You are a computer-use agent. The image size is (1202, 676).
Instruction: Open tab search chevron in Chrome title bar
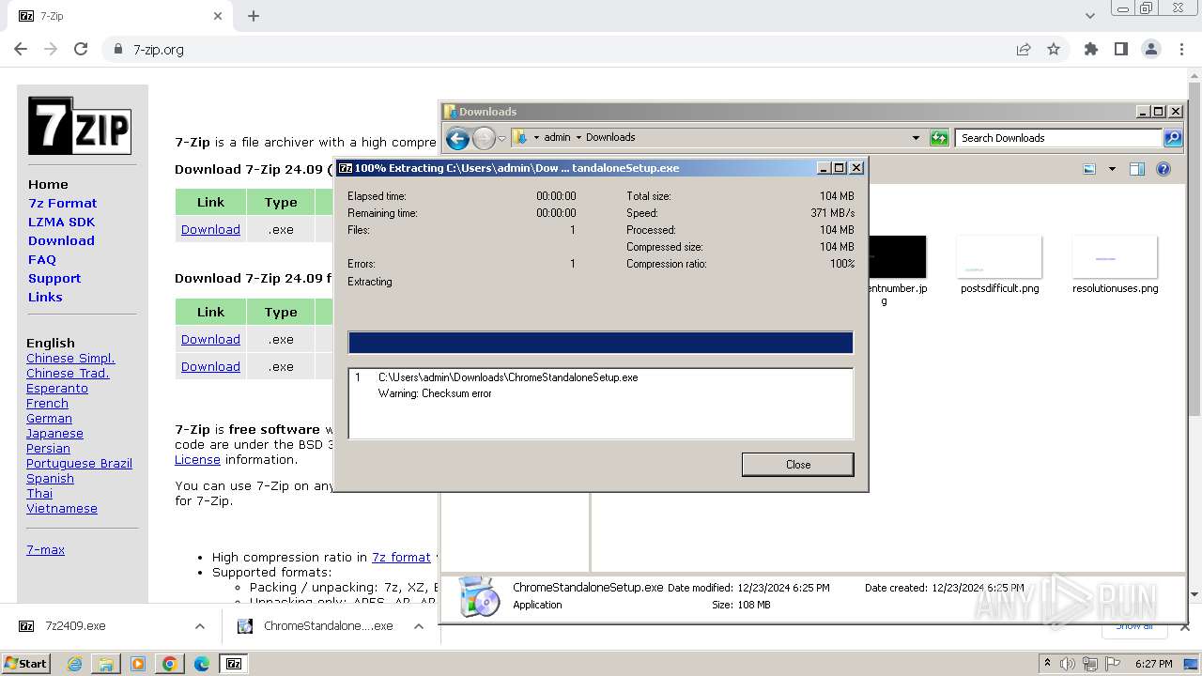click(x=1089, y=16)
